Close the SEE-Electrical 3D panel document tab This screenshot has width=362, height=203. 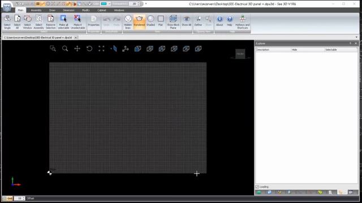tap(75, 37)
